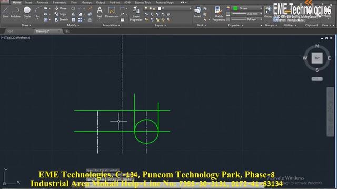
Task: Activate the Stretch command
Action: coord(61,19)
